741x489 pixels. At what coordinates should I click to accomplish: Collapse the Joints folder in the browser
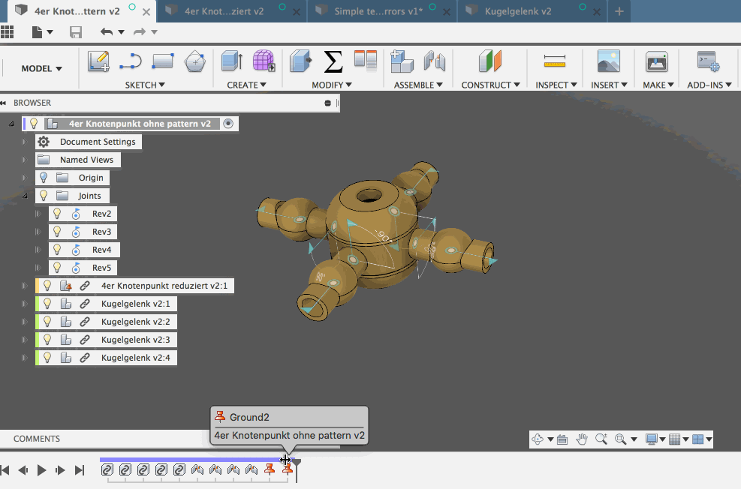point(26,195)
